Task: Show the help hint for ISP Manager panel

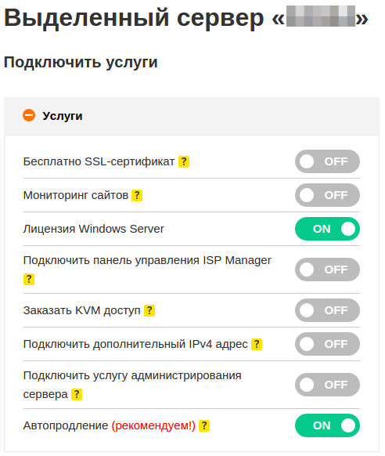Action: pyautogui.click(x=29, y=279)
